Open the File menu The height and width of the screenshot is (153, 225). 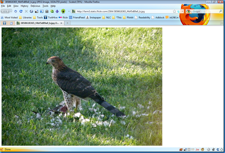point(3,6)
